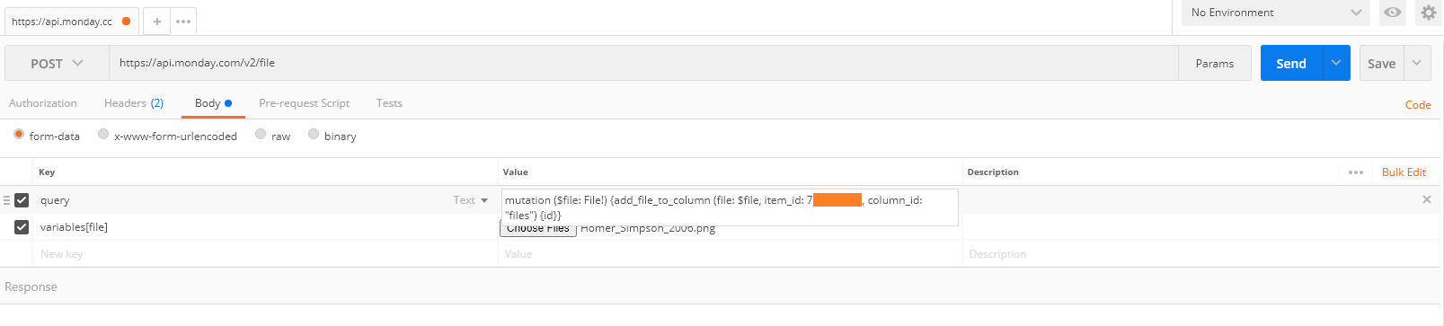Click the Bulk Edit link
Image resolution: width=1444 pixels, height=326 pixels.
click(1404, 172)
